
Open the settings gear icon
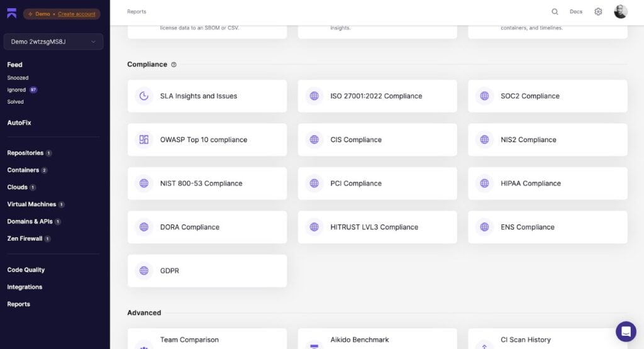click(x=598, y=11)
